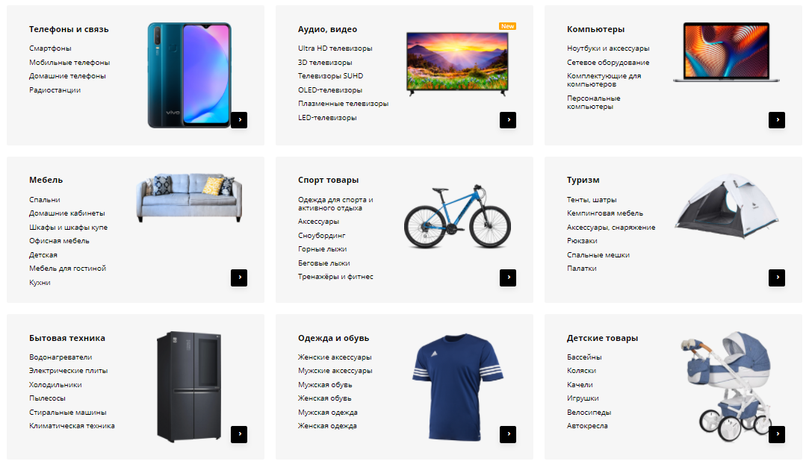This screenshot has width=809, height=470.
Task: Select Сноубординг link
Action: pyautogui.click(x=321, y=236)
